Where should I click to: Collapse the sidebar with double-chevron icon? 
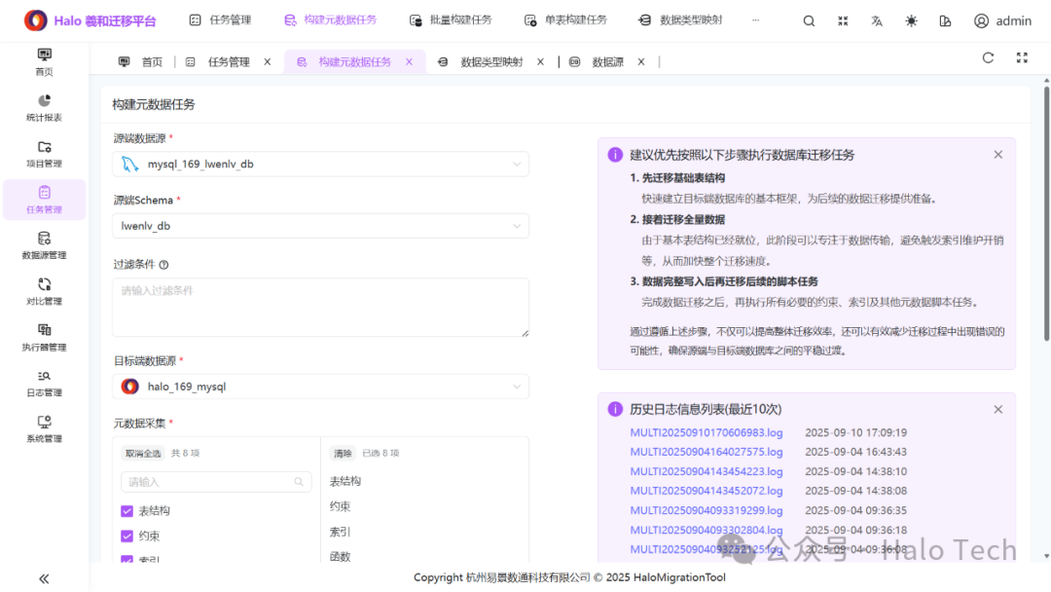[44, 578]
